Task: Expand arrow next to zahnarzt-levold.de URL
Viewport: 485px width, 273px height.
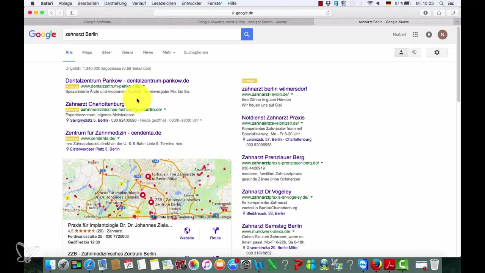Action: point(292,94)
